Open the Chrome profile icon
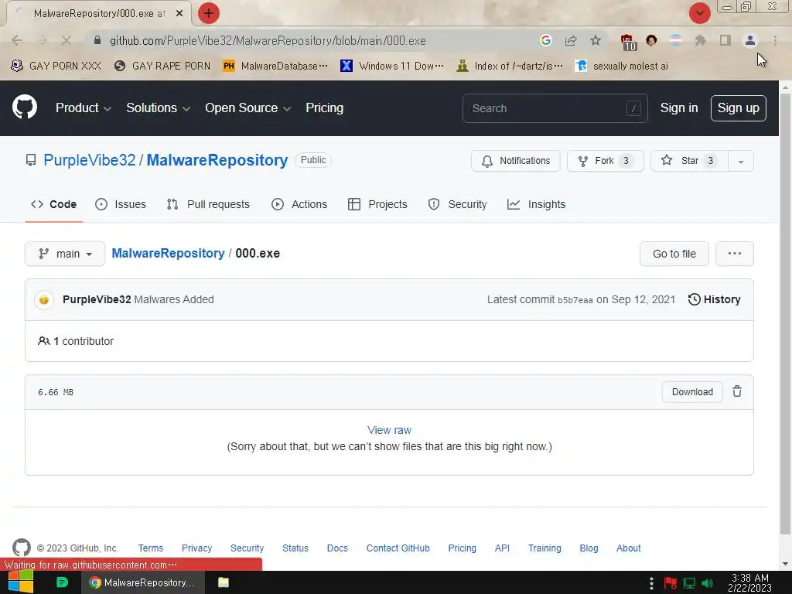 click(750, 40)
